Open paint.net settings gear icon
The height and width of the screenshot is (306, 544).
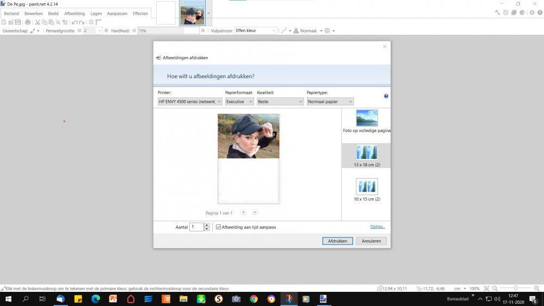[532, 13]
